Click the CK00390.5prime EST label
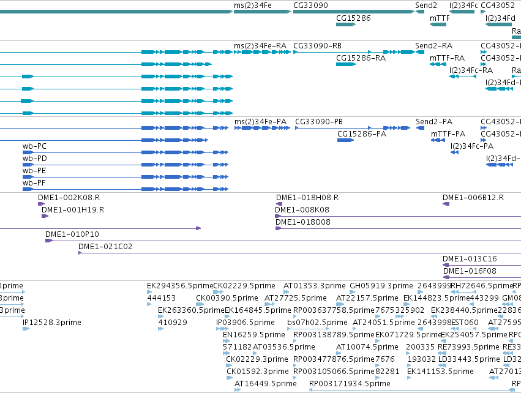 point(227,298)
